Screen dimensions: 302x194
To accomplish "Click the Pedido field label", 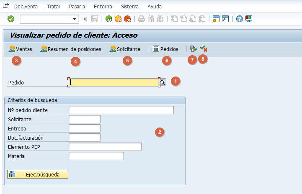I will pyautogui.click(x=16, y=83).
